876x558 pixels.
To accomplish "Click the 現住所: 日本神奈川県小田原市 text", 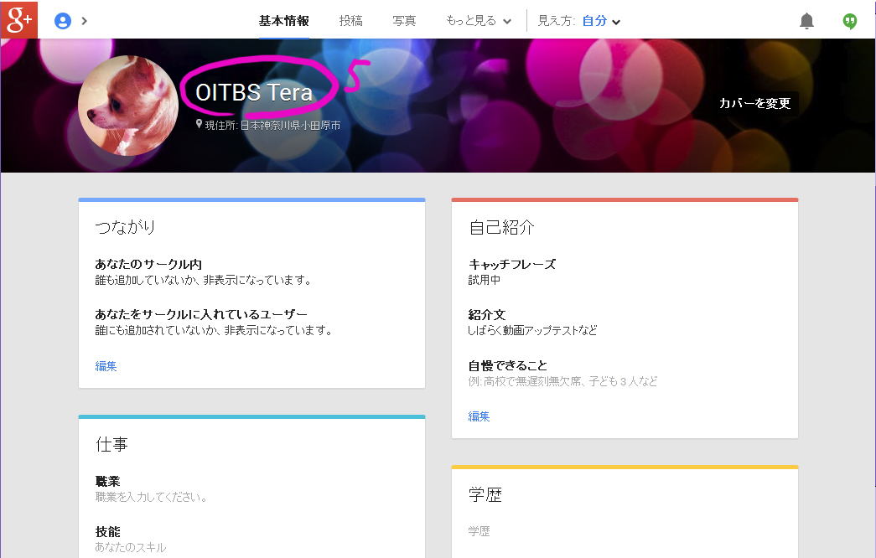I will [272, 125].
